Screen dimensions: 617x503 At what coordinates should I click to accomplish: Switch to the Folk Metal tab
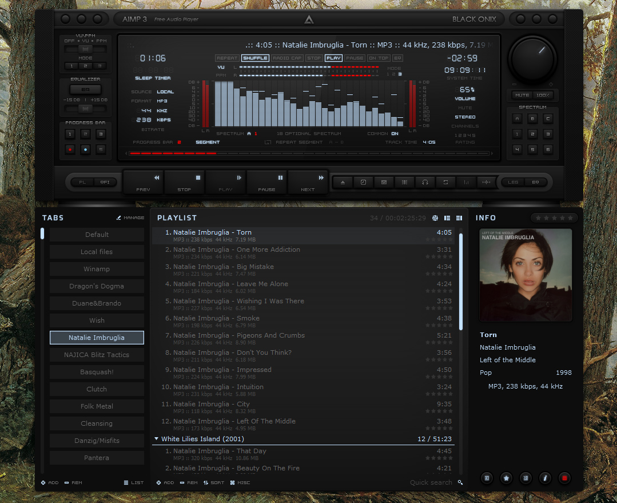coord(97,406)
